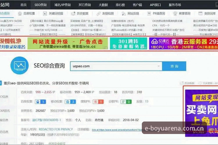Screen dimensions: 218x145
Task: Click the 百度权重 icon
Action: (x=20, y=14)
